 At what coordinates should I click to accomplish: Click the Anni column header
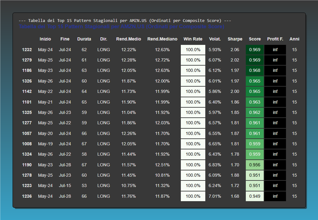(294, 39)
